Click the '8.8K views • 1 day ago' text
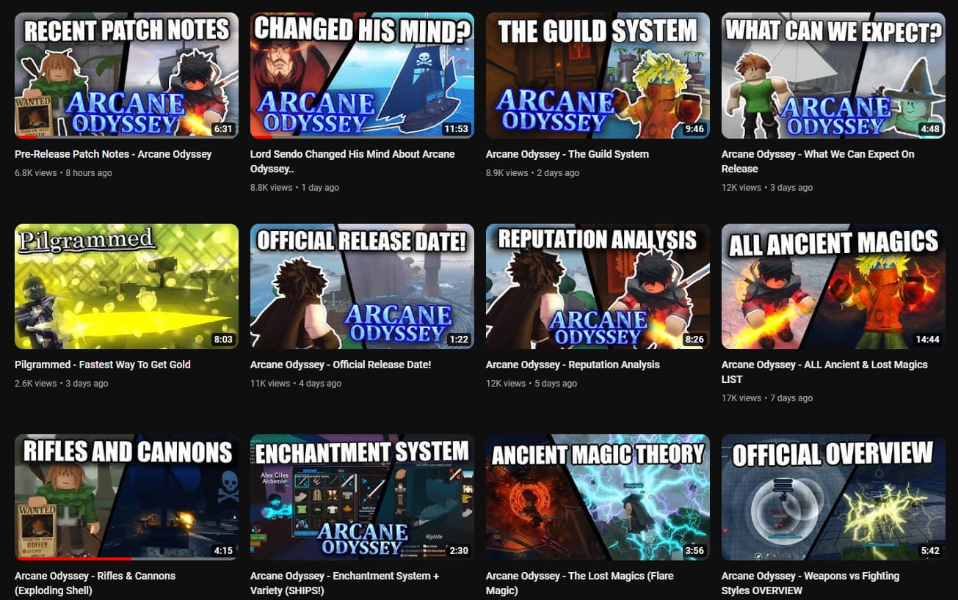The image size is (958, 600). (294, 188)
